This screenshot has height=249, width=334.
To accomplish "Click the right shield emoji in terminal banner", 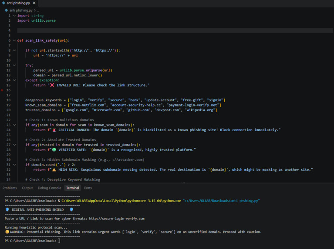I will pyautogui.click(x=71, y=209).
